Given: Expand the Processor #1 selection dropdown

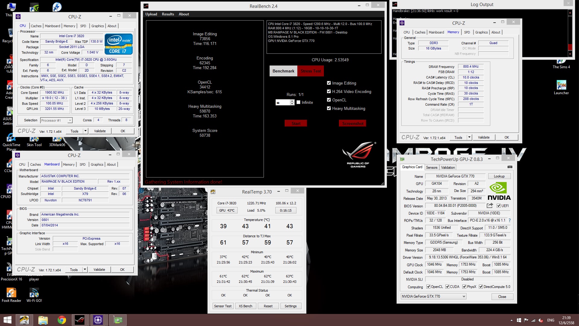Looking at the screenshot, I should tap(70, 120).
